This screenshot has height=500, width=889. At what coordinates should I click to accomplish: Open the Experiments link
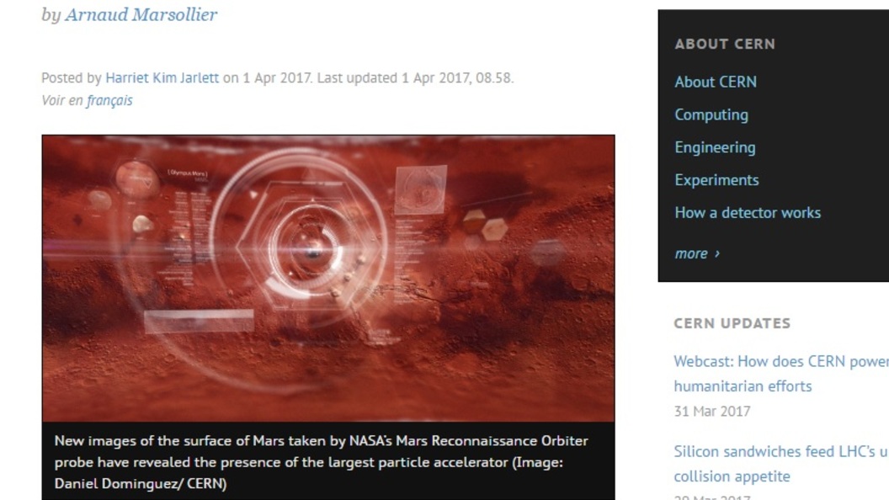[716, 179]
